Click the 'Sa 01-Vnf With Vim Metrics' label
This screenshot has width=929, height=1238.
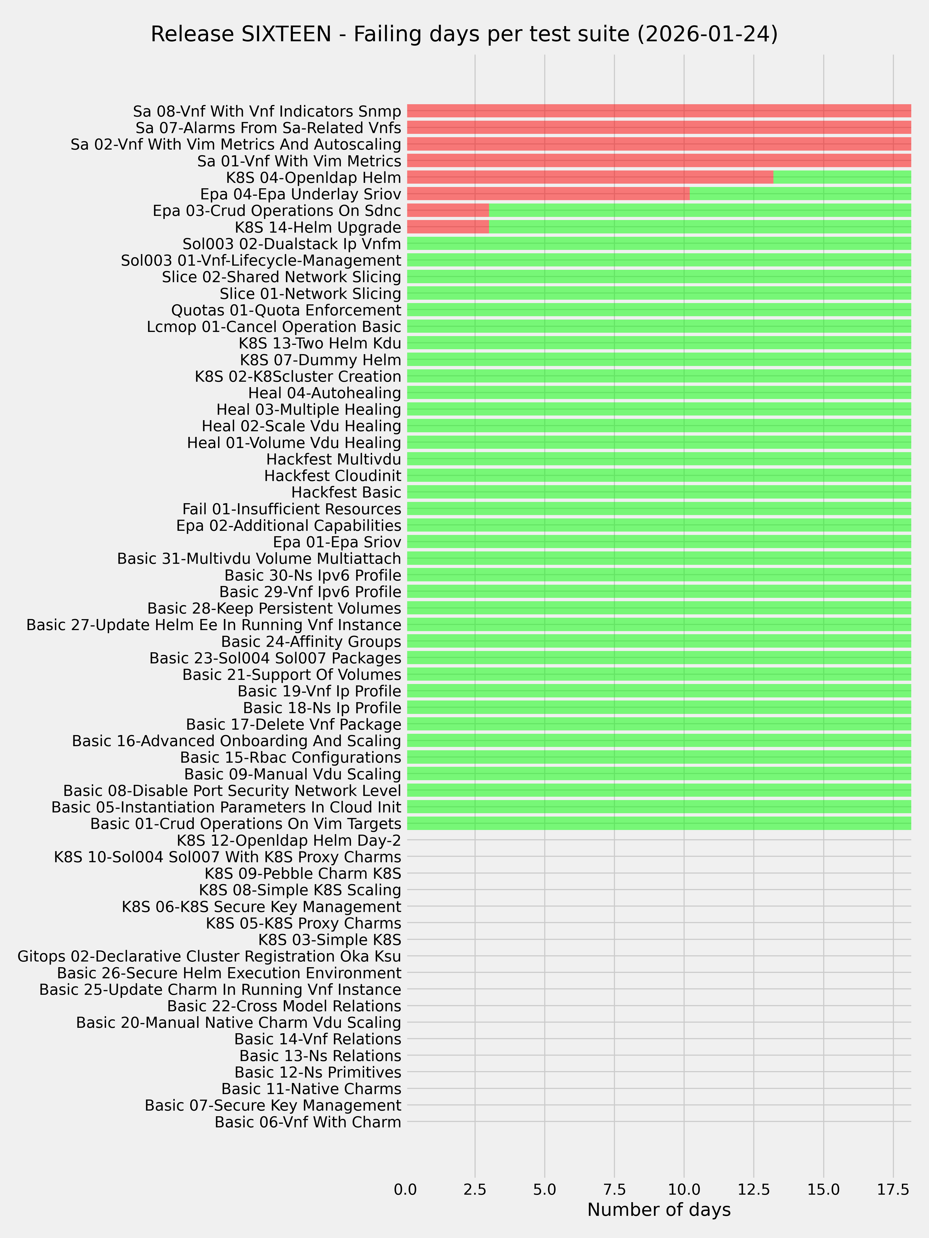(x=299, y=161)
